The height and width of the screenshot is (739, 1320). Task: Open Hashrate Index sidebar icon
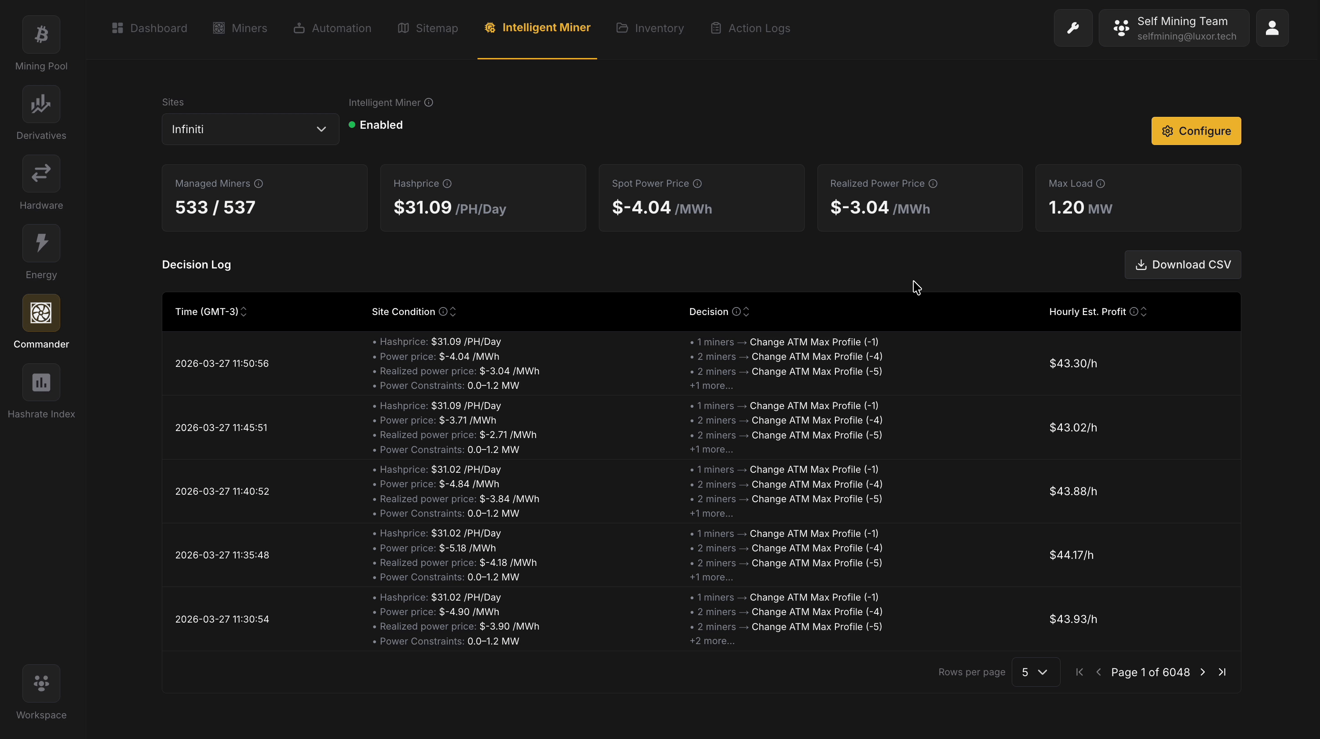pos(41,383)
